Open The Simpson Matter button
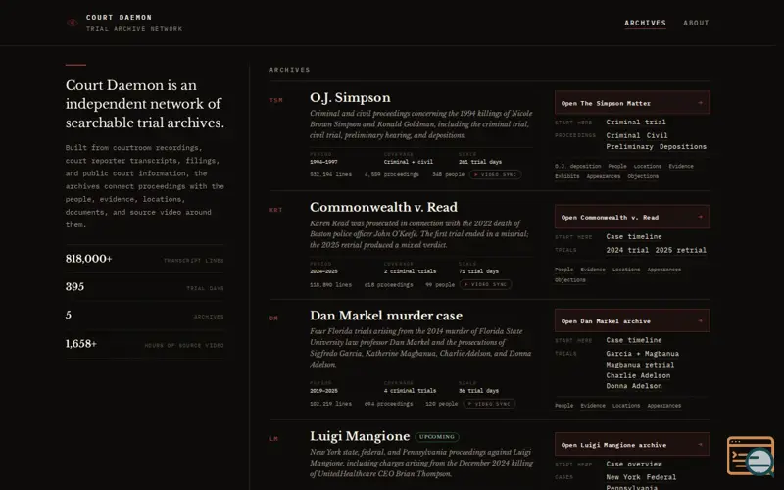This screenshot has height=490, width=784. pos(632,103)
